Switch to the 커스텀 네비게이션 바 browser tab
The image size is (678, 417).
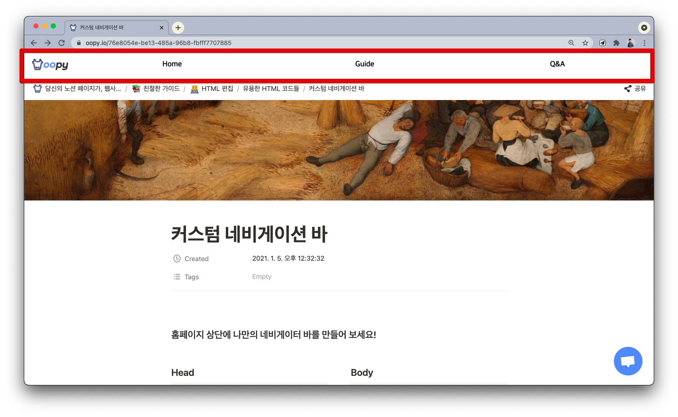point(116,28)
